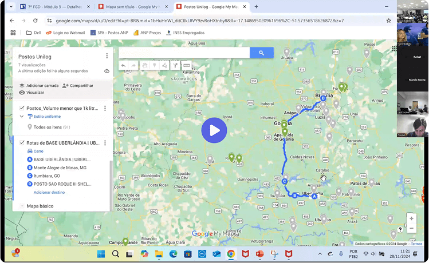Select Todos os itens (91)

[x=49, y=127]
